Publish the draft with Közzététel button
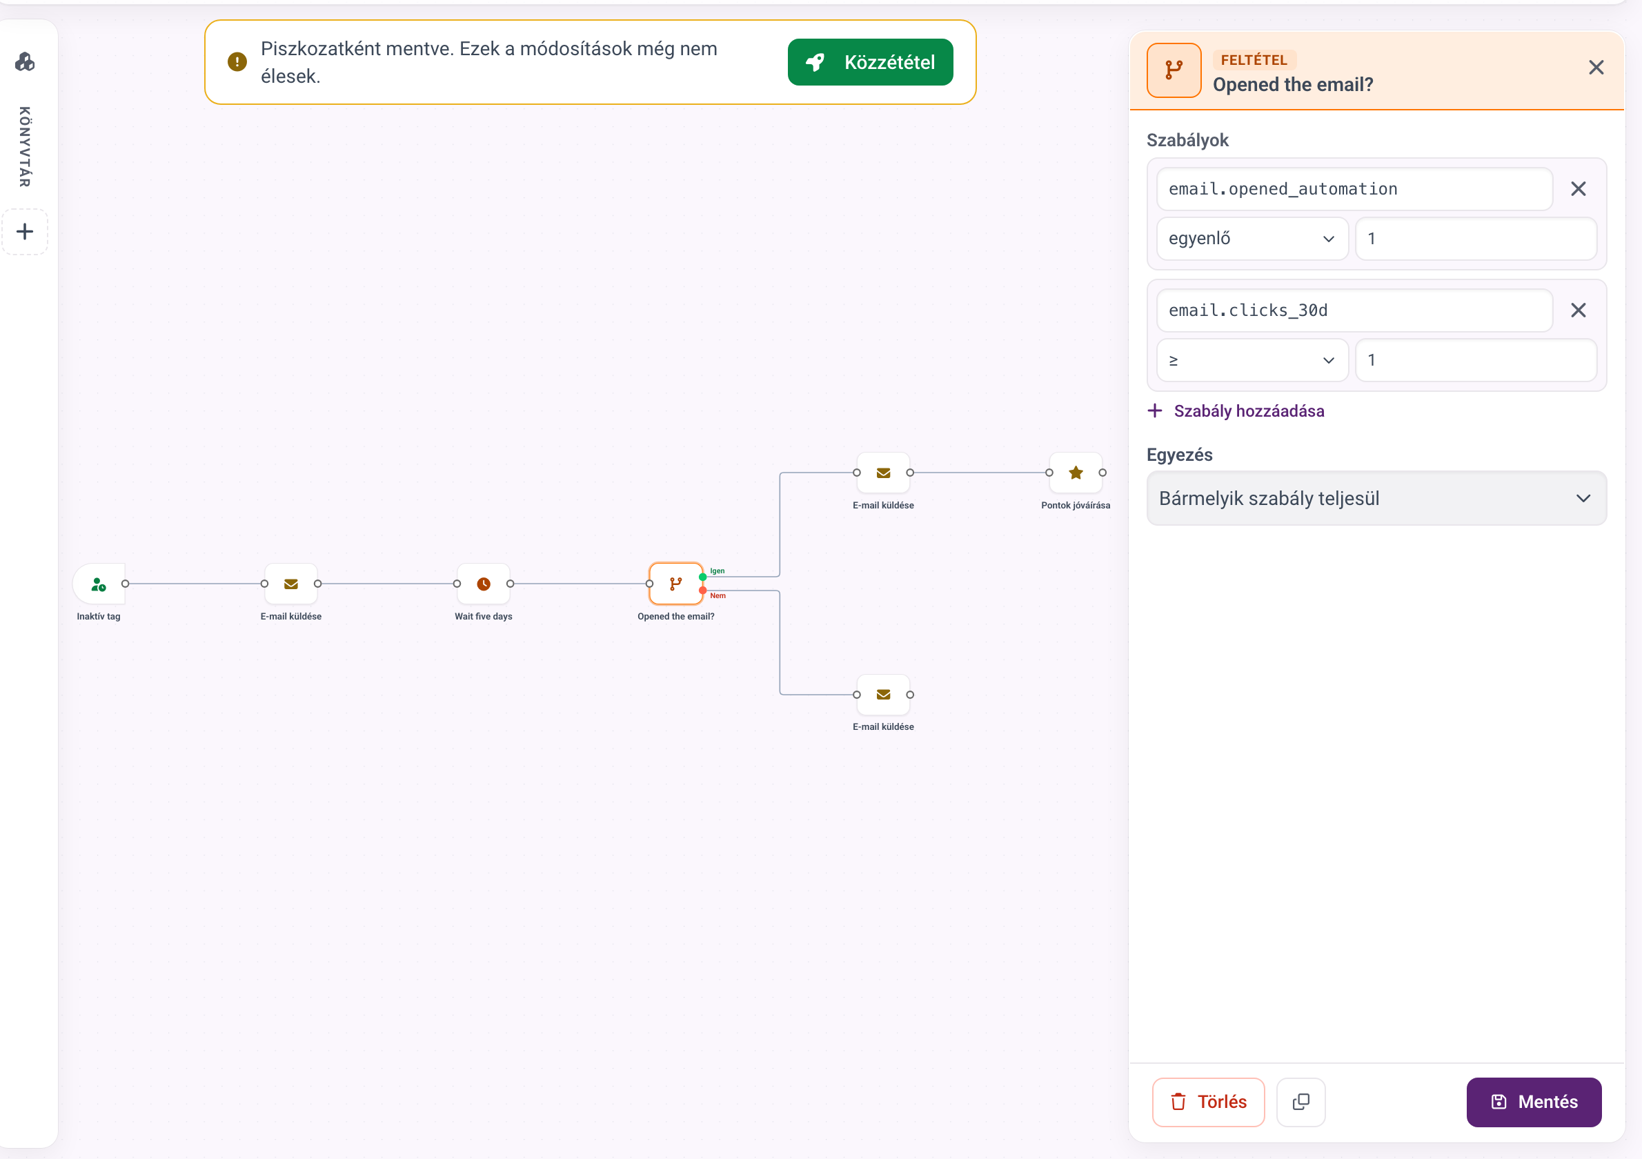Image resolution: width=1642 pixels, height=1159 pixels. [x=871, y=62]
